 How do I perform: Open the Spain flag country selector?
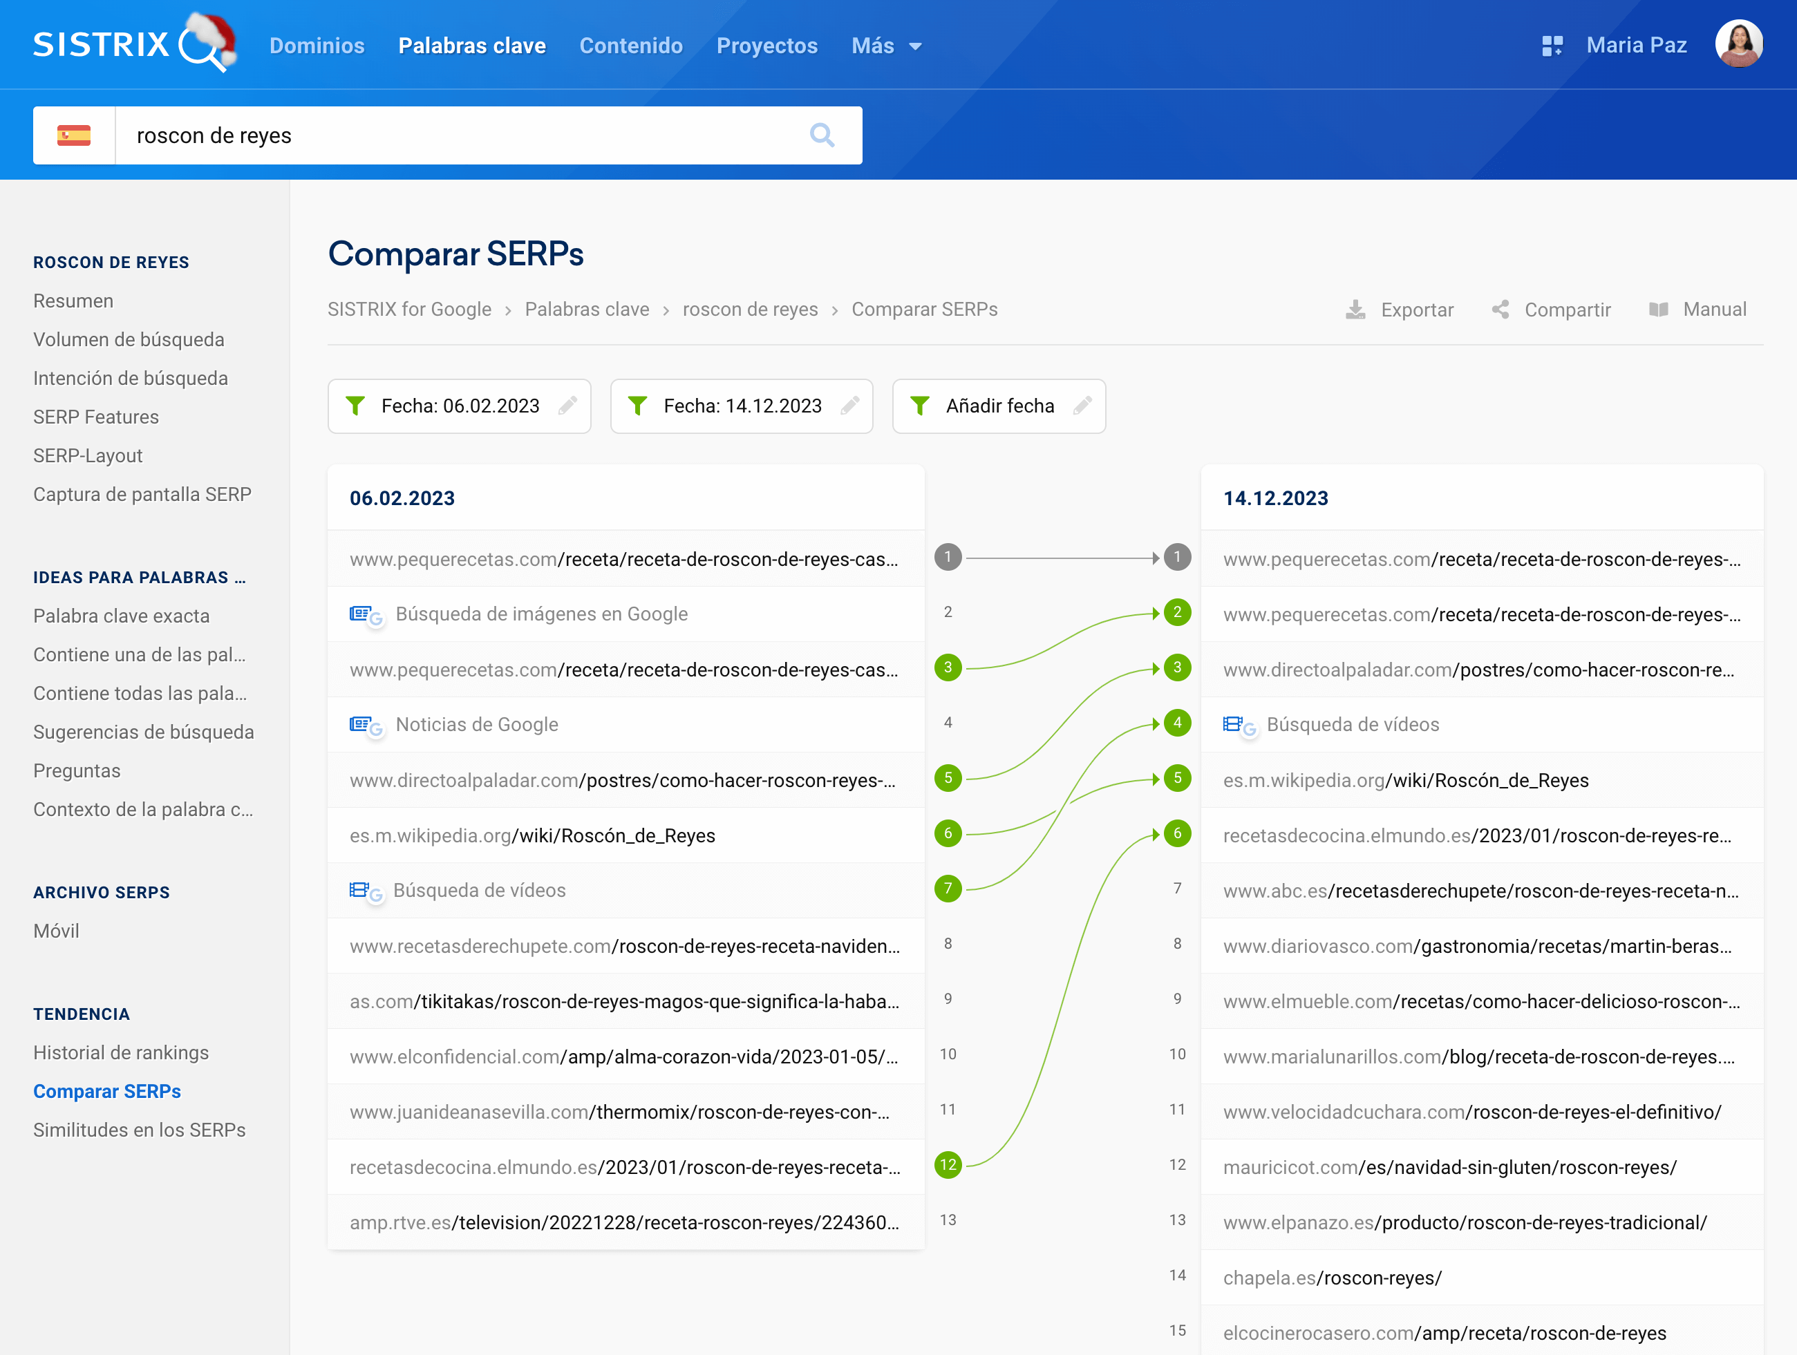coord(74,135)
